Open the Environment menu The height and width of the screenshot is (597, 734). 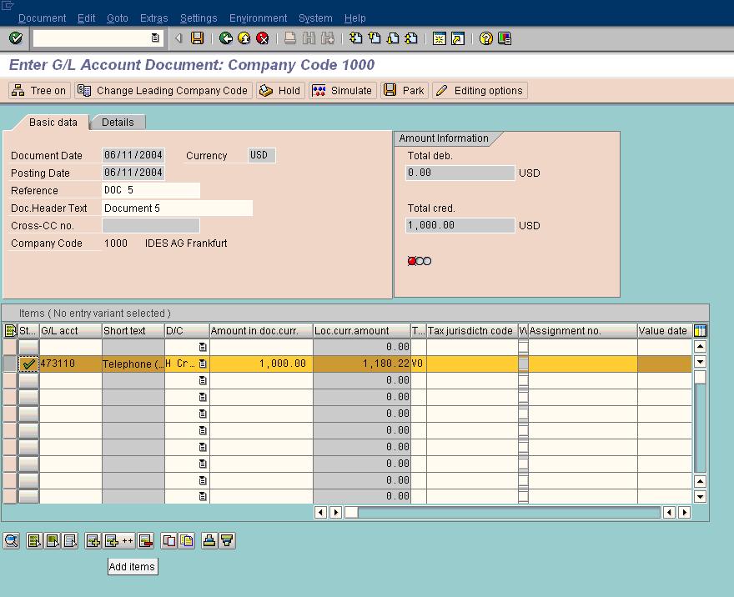[258, 18]
